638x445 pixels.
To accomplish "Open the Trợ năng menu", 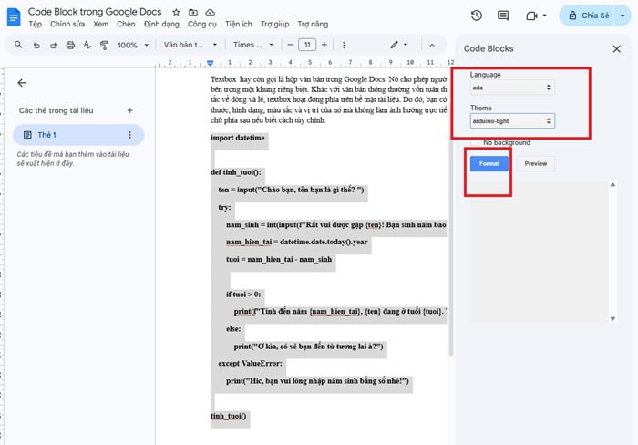I will point(313,24).
